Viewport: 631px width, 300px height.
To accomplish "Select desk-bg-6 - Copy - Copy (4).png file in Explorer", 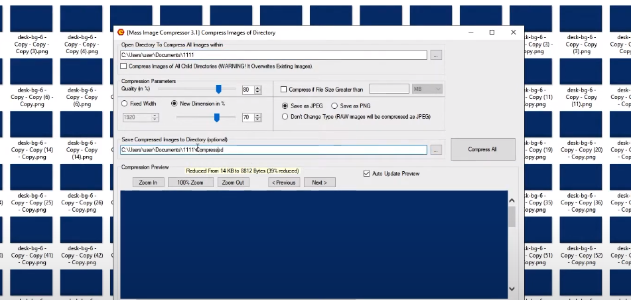I will (82, 31).
